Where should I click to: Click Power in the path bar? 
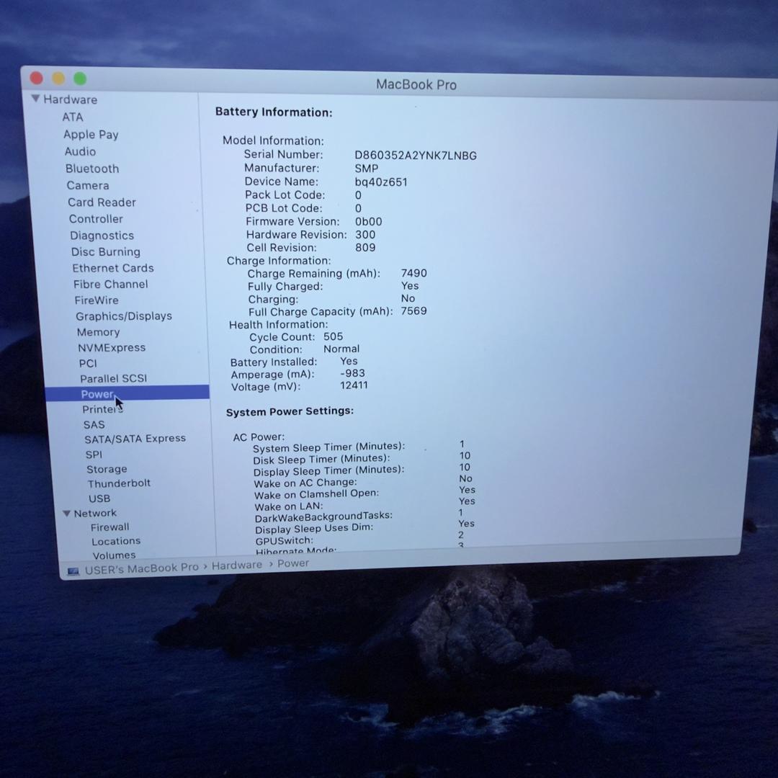[292, 563]
